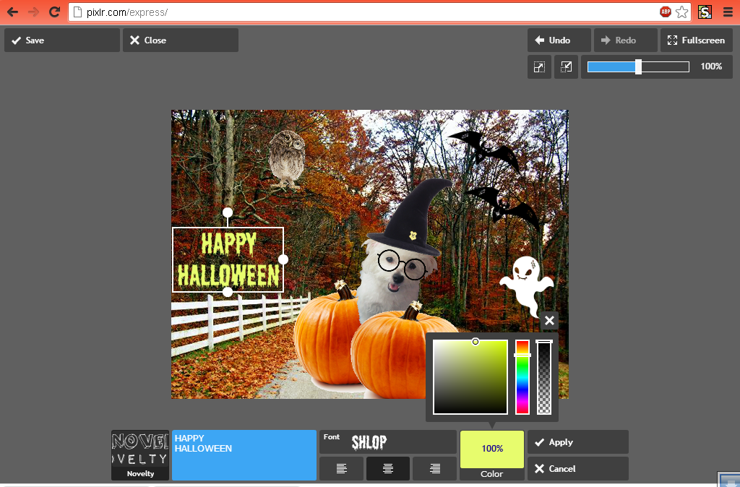This screenshot has width=740, height=487.
Task: Select center text alignment
Action: click(x=387, y=468)
